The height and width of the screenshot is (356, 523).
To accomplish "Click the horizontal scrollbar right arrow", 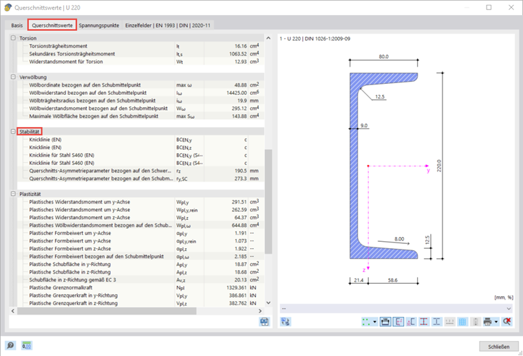I will (260, 311).
